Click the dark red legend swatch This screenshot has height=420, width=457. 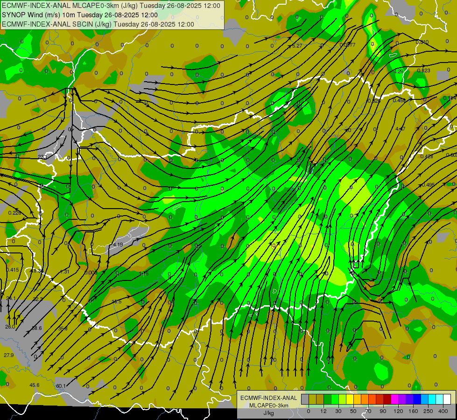387,399
